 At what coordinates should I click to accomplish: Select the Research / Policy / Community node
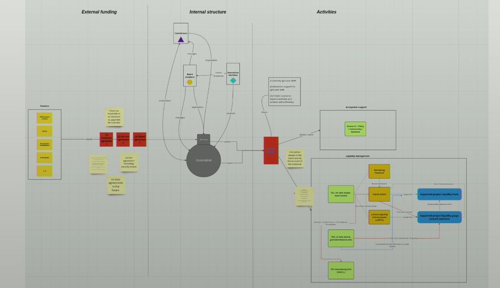pos(355,129)
